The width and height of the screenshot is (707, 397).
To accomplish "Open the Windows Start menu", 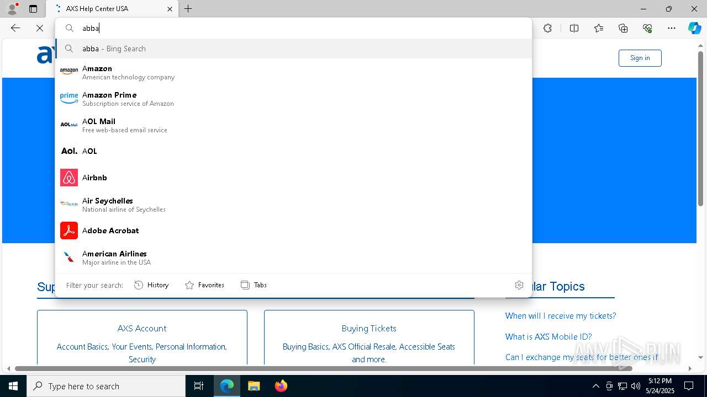I will [x=13, y=386].
